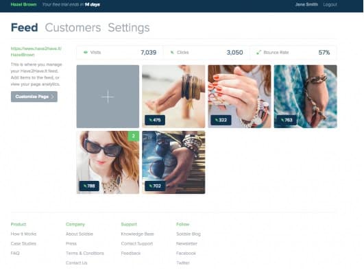Open the Terms & Conditions link

(x=85, y=254)
